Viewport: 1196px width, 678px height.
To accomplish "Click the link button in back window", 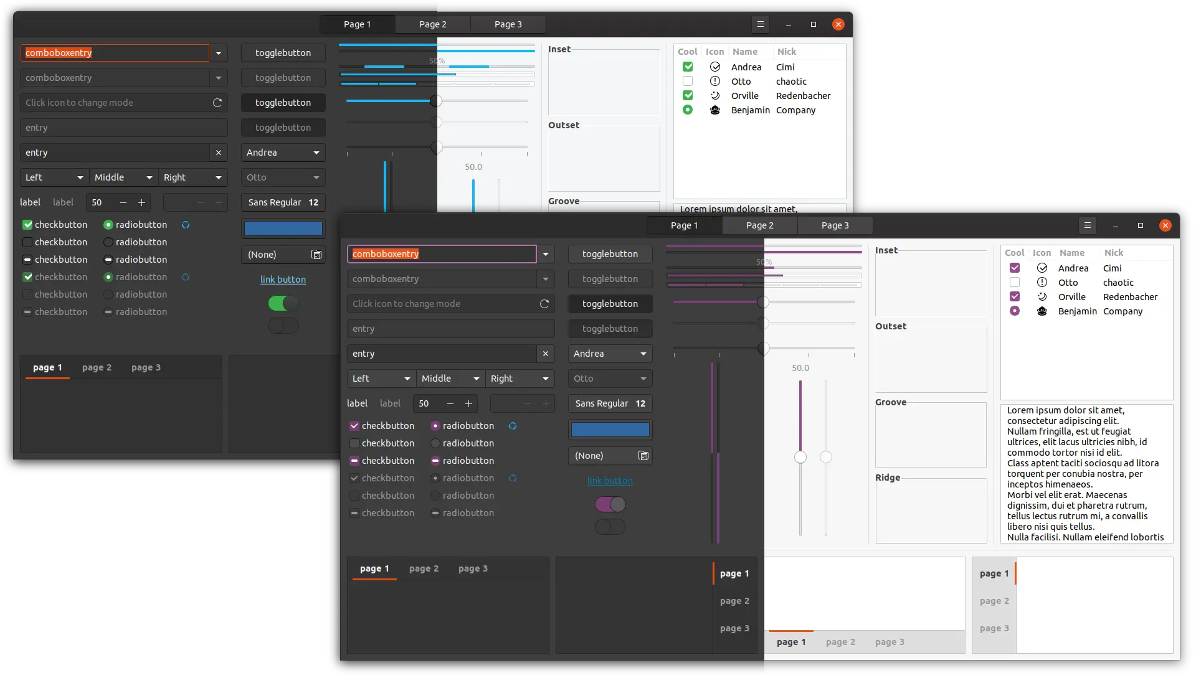I will 283,280.
